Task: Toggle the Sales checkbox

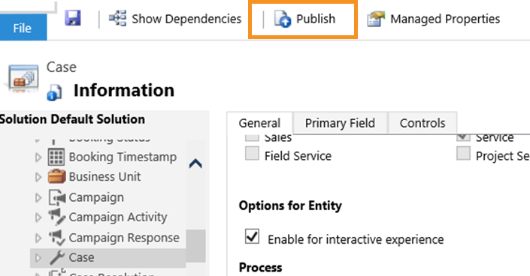Action: click(x=252, y=137)
